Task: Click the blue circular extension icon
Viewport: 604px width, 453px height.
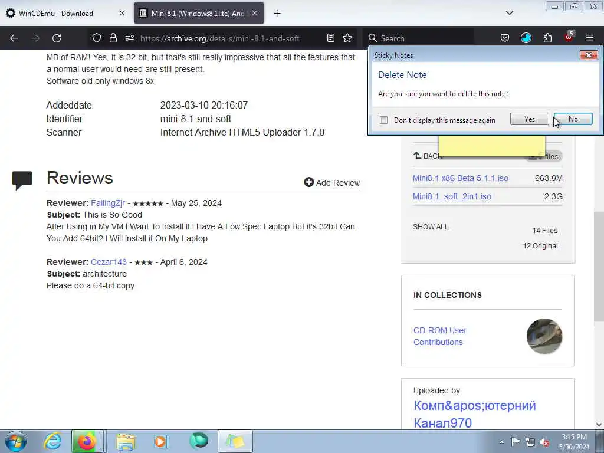Action: 526,38
